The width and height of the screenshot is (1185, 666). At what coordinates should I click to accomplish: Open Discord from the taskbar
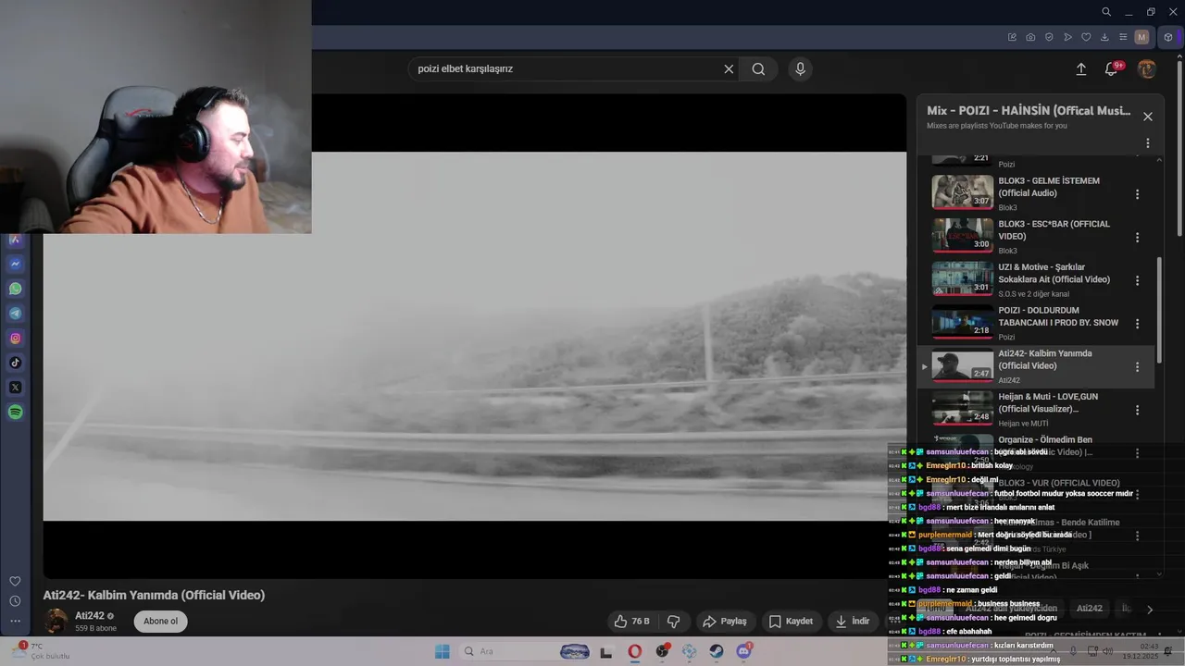[743, 651]
